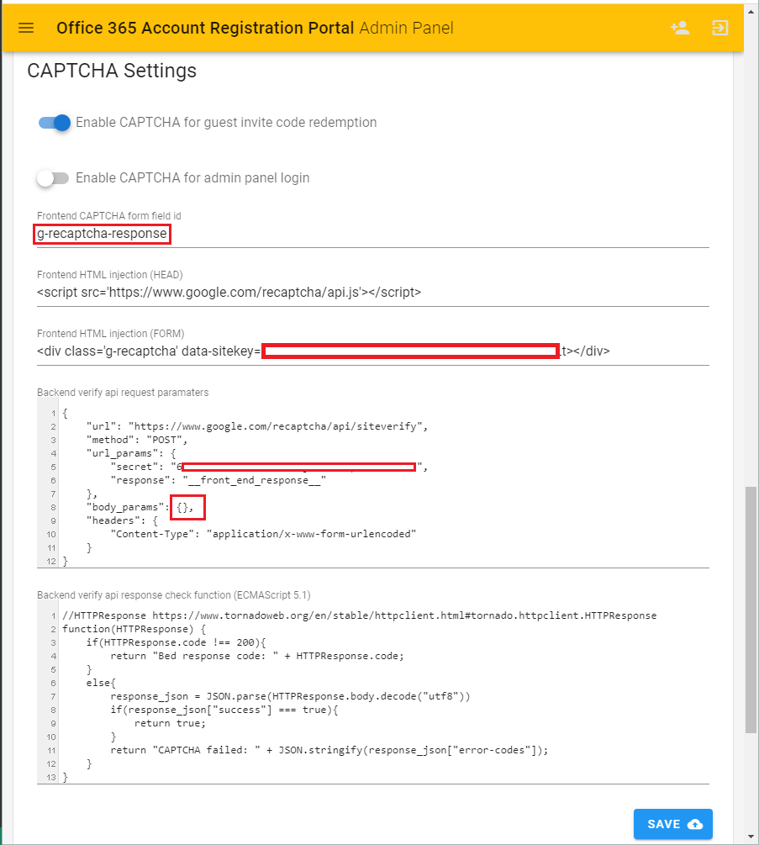Image resolution: width=759 pixels, height=845 pixels.
Task: Click the logout icon in header
Action: (720, 28)
